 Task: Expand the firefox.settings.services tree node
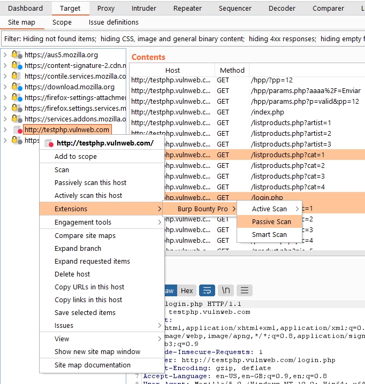[5, 108]
